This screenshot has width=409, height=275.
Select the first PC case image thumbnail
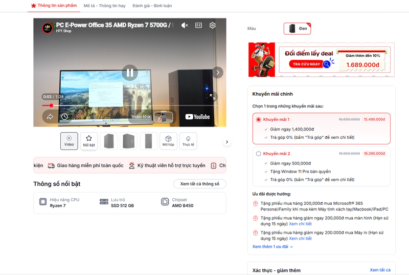[x=109, y=141]
